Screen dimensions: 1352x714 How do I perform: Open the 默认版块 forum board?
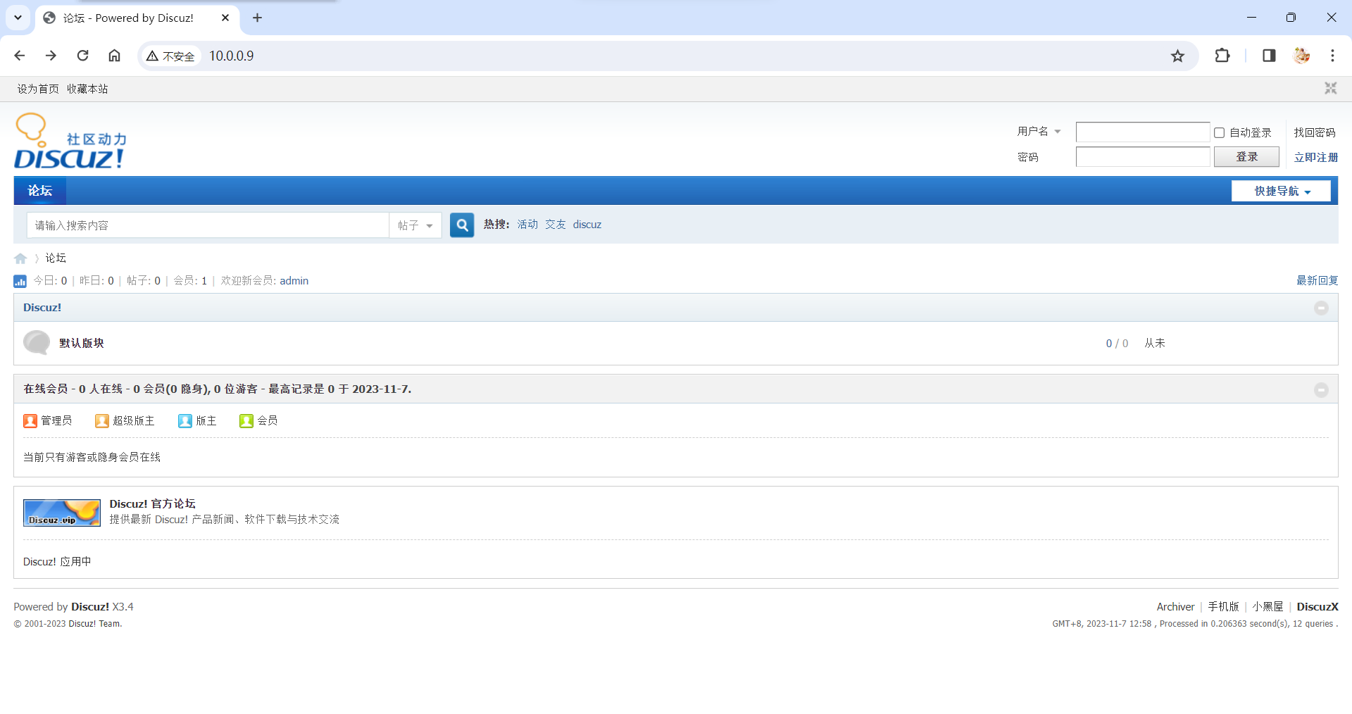click(82, 343)
